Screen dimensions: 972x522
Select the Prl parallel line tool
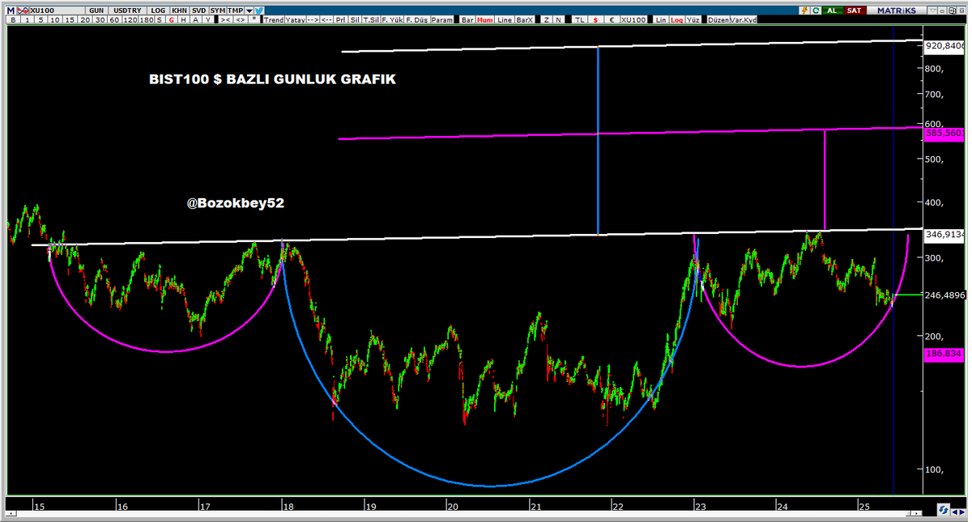pyautogui.click(x=340, y=19)
